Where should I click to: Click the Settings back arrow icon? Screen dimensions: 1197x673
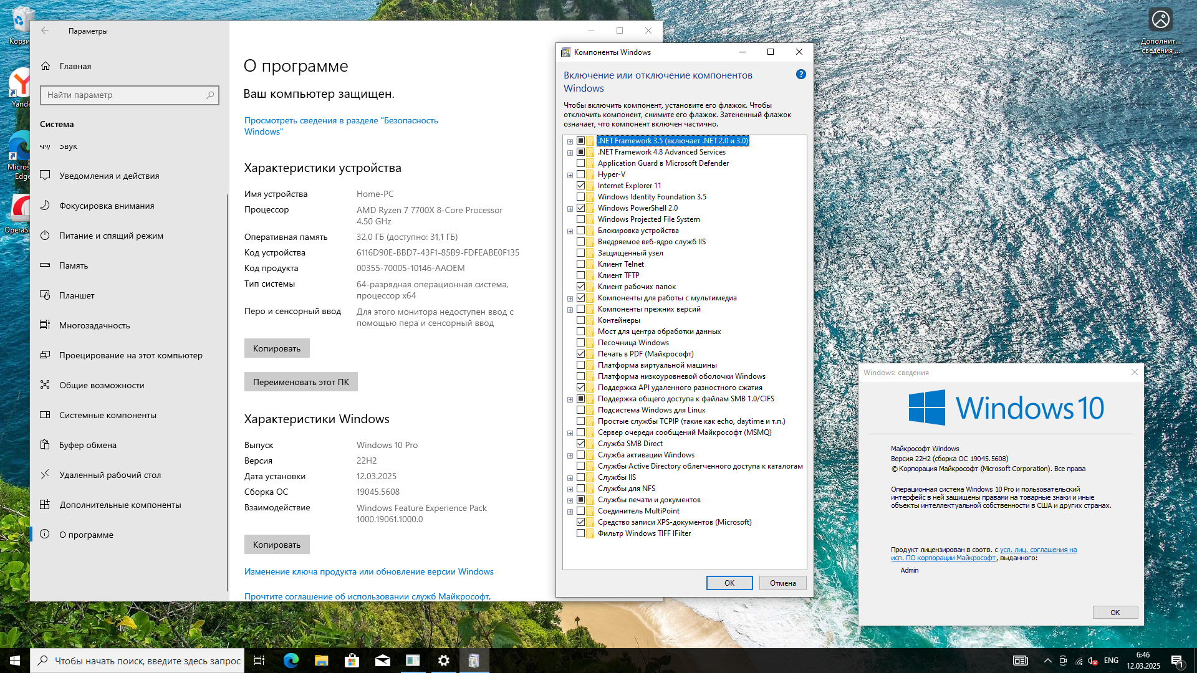[x=45, y=31]
